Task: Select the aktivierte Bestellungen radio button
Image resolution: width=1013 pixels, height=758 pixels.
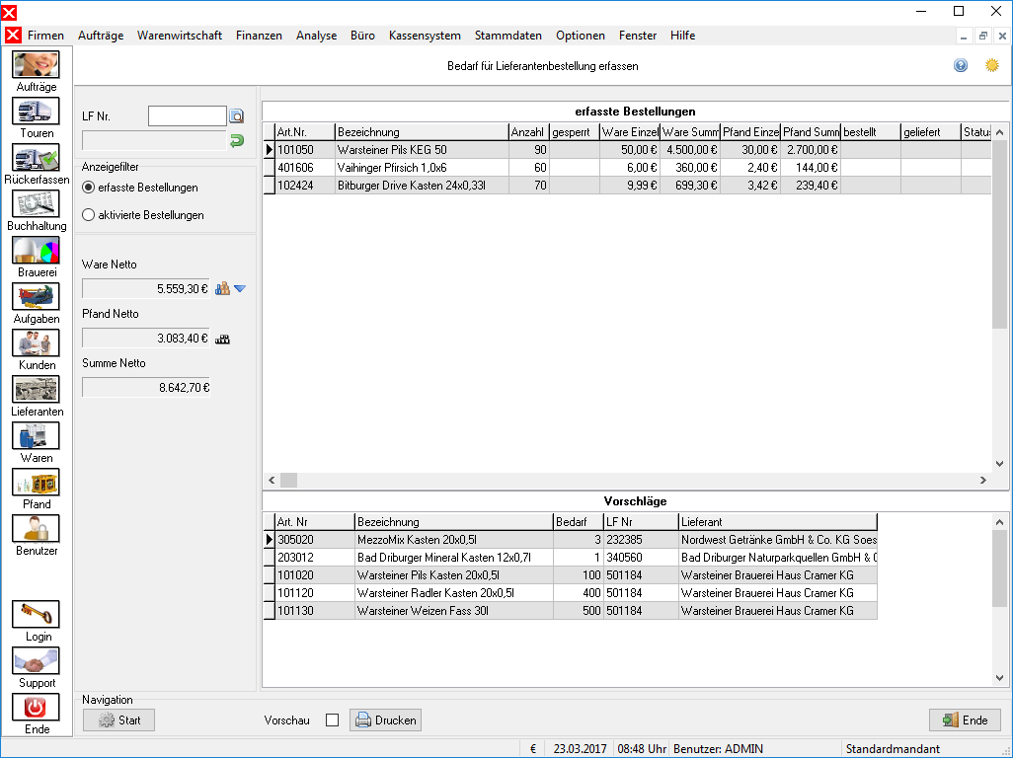Action: point(89,215)
